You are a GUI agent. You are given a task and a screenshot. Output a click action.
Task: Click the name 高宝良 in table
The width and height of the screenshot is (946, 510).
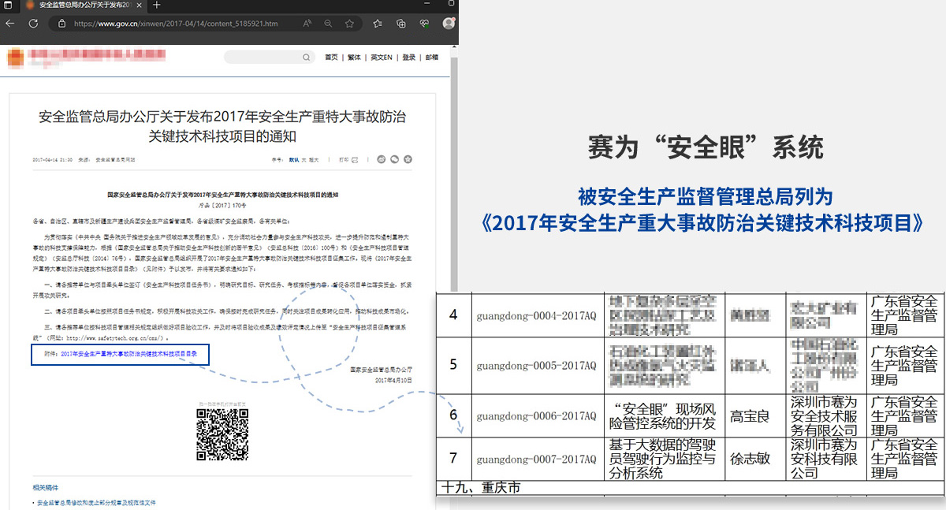click(x=750, y=415)
